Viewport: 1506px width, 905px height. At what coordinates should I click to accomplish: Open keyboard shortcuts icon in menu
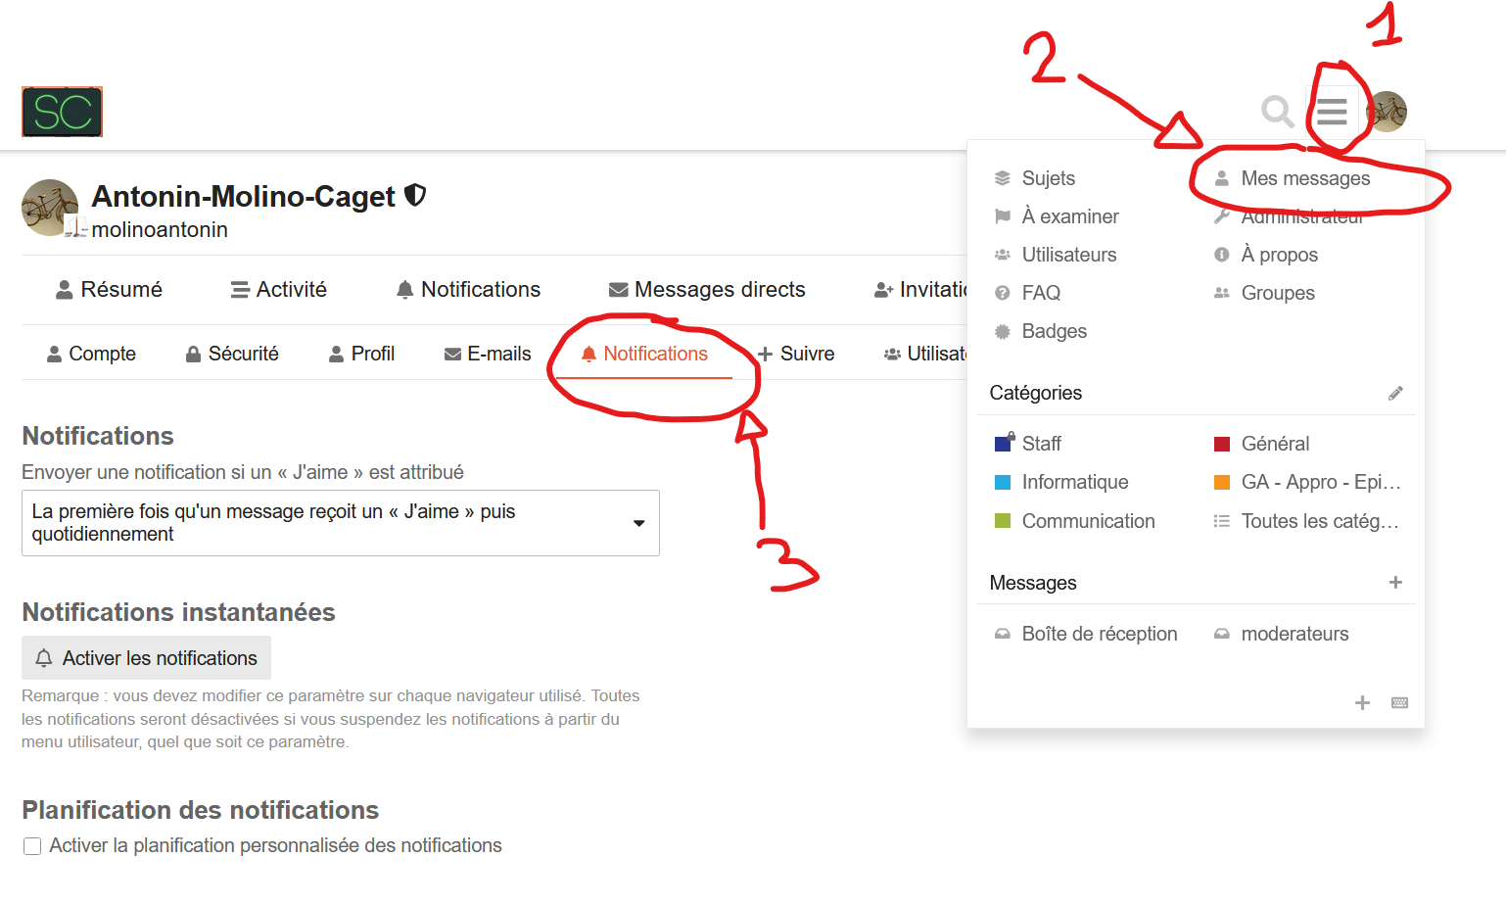click(x=1399, y=702)
